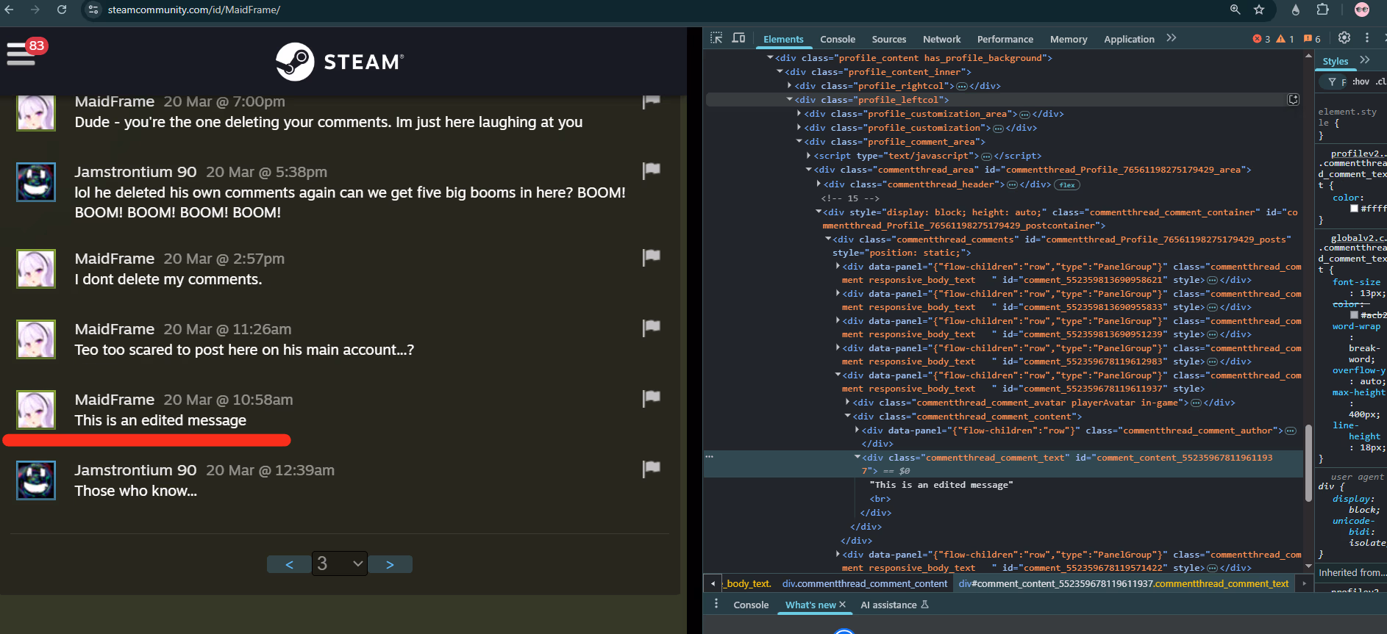Show the issues count (6) in DevTools
The image size is (1387, 634).
[1312, 39]
